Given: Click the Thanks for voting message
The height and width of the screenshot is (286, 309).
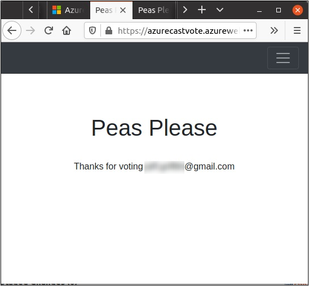Looking at the screenshot, I should coord(154,167).
